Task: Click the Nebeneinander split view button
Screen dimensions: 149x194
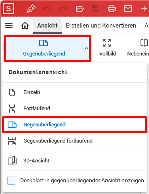Action: pos(138,48)
